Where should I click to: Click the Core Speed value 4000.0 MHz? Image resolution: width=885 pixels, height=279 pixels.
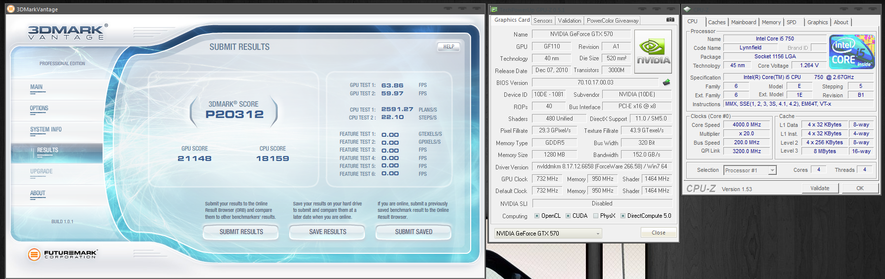tap(747, 124)
